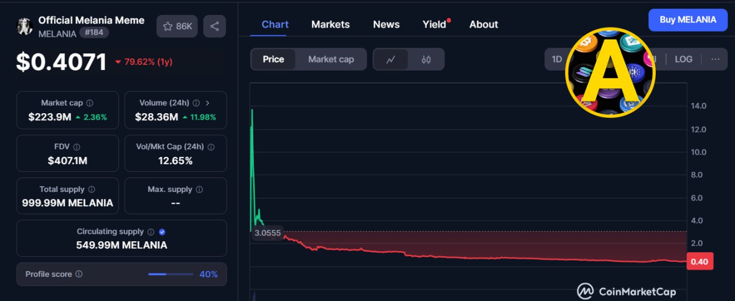
Task: Click the star watchlist 86K button
Action: pyautogui.click(x=177, y=26)
